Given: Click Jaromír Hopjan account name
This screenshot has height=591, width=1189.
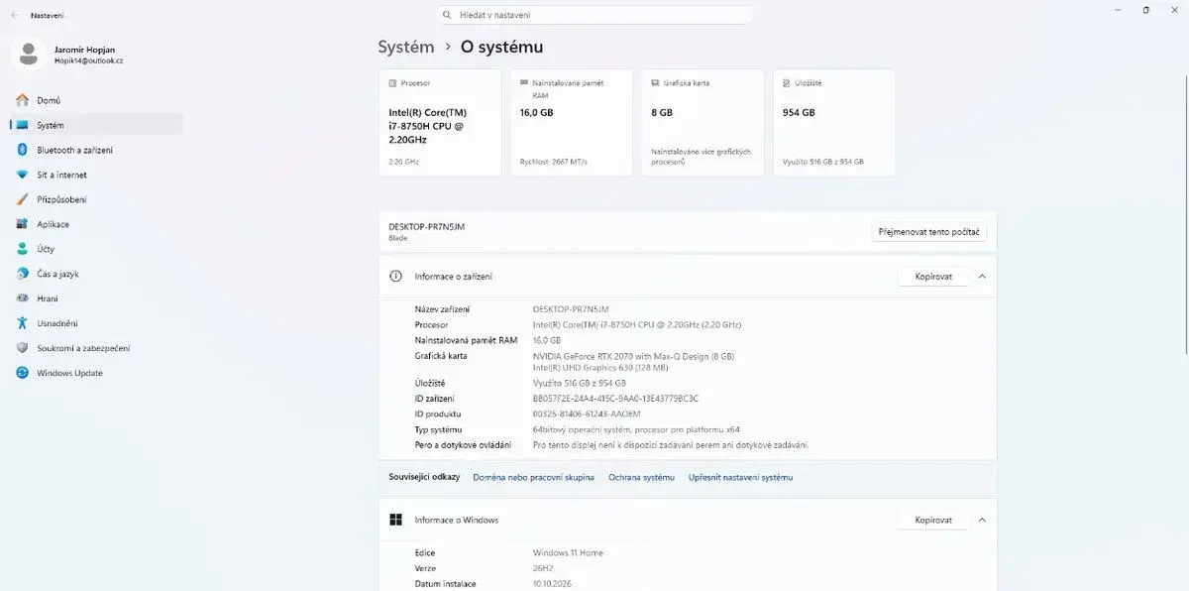Looking at the screenshot, I should pyautogui.click(x=84, y=49).
